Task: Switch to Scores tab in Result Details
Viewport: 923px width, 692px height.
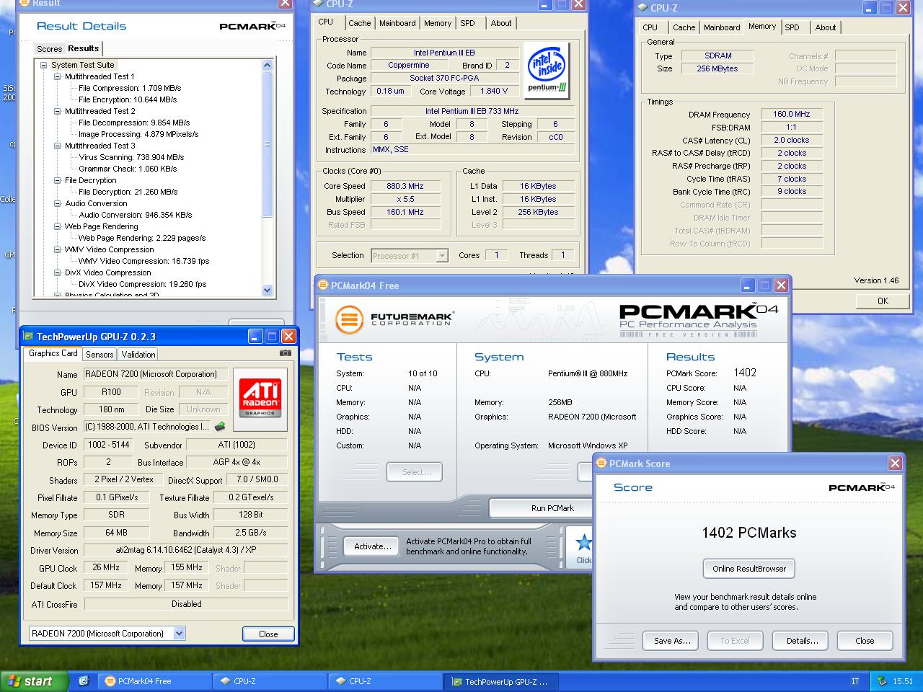Action: tap(49, 49)
